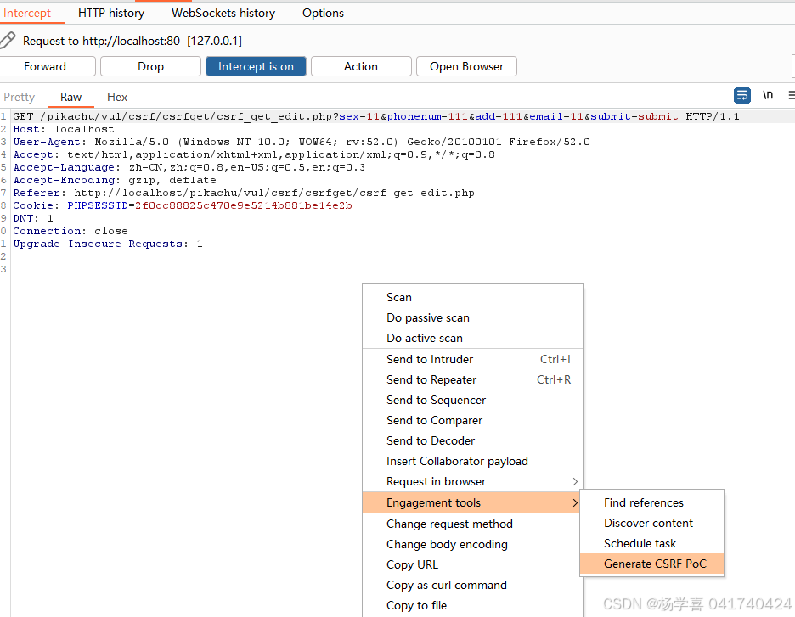Click the User-Agent header line
This screenshot has height=617, width=795.
(302, 142)
